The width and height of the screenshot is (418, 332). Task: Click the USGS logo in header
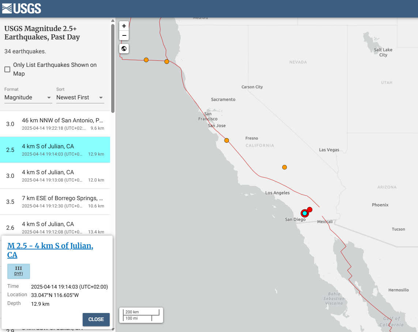point(22,8)
